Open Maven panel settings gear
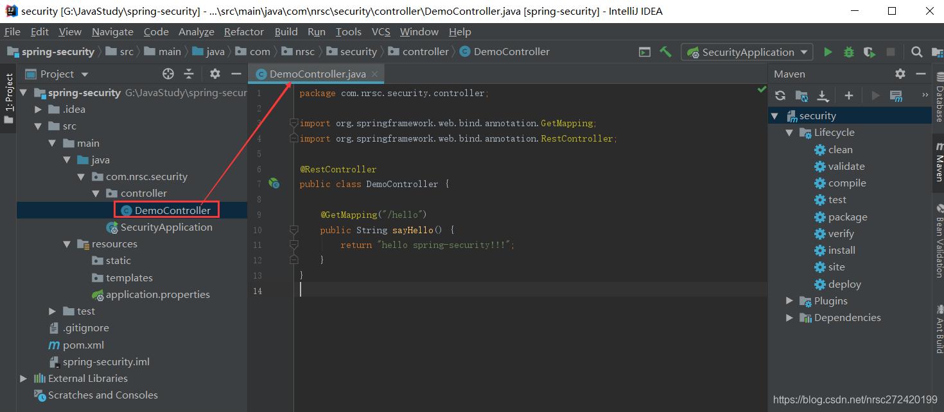944x412 pixels. pyautogui.click(x=900, y=74)
